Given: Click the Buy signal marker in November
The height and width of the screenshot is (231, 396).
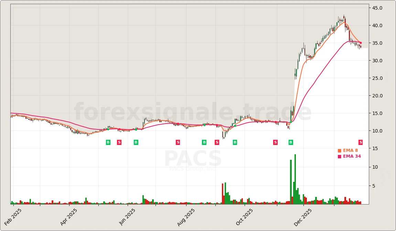Looking at the screenshot, I should (290, 142).
